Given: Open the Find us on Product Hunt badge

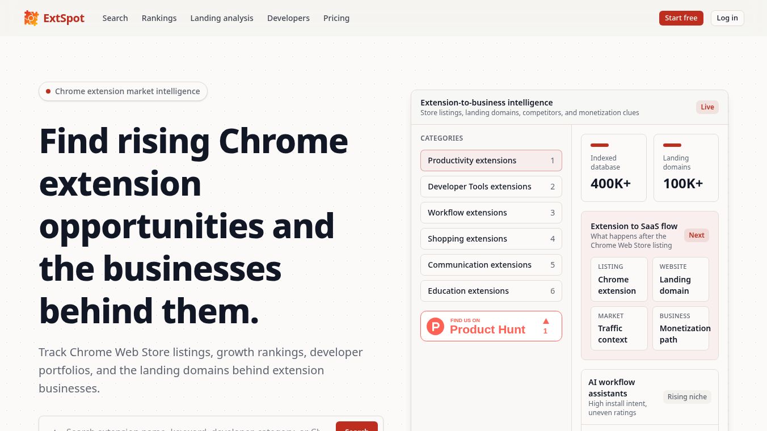Looking at the screenshot, I should pyautogui.click(x=491, y=326).
